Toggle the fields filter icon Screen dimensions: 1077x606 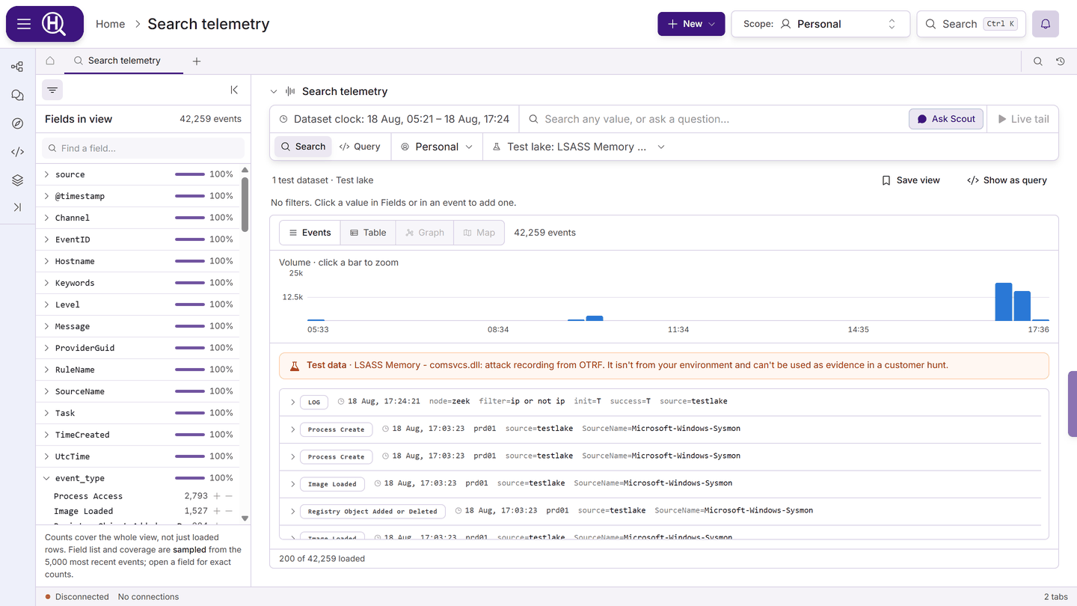tap(52, 90)
